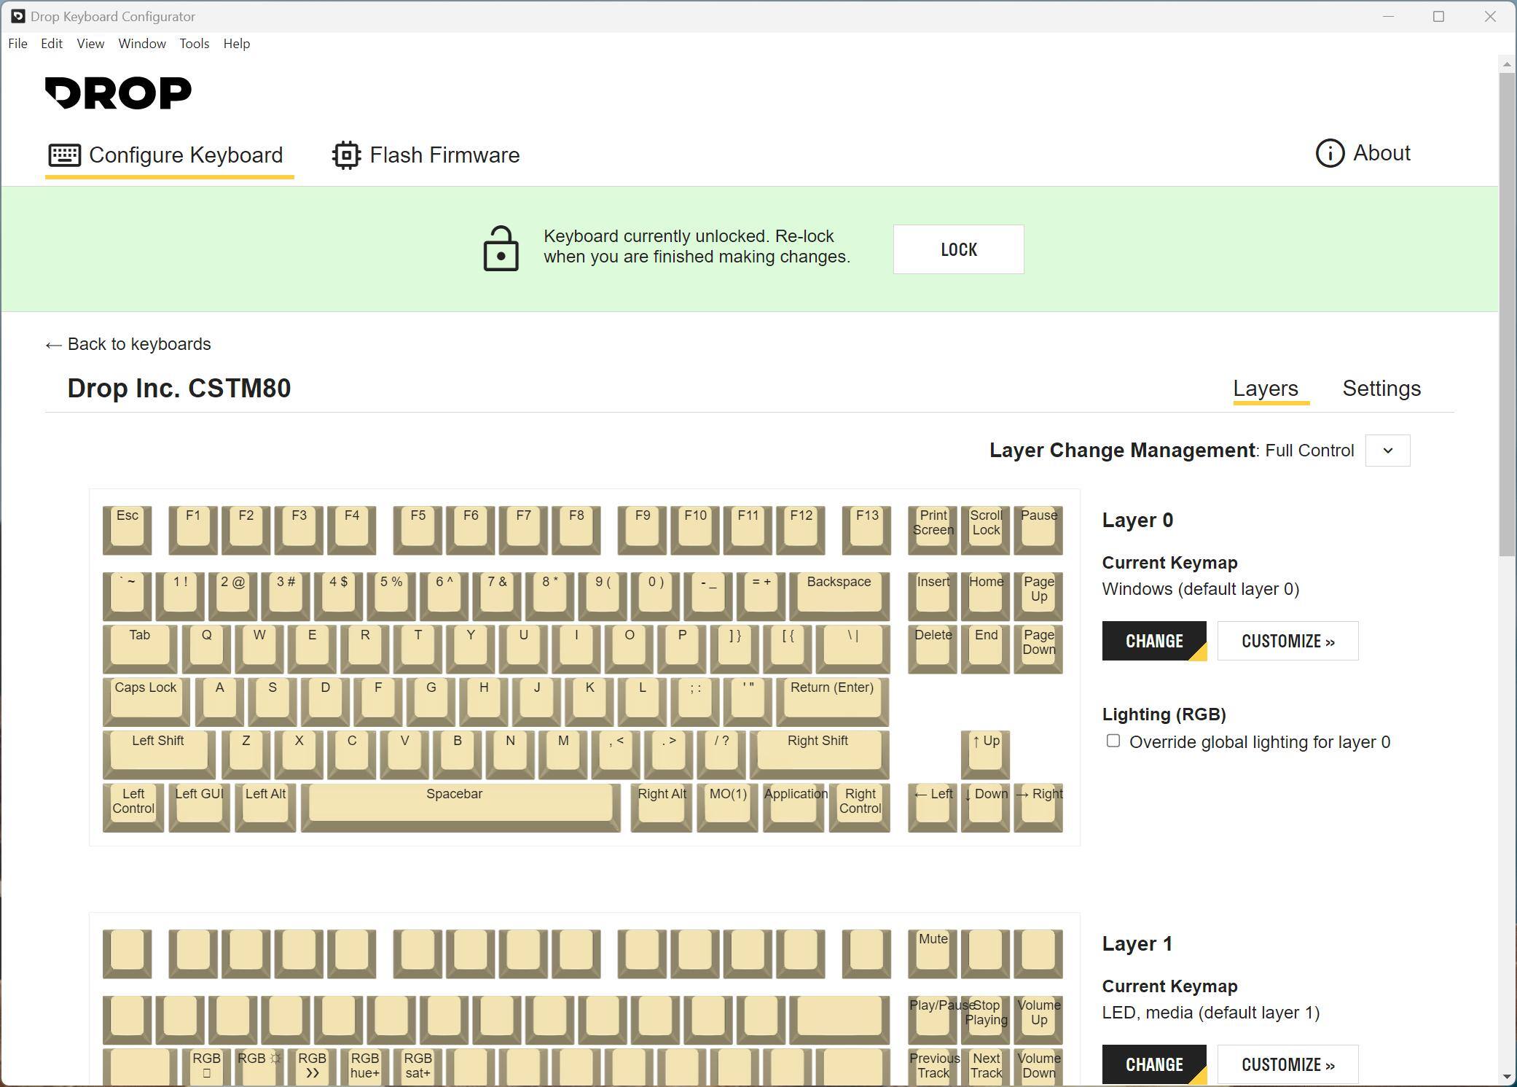Open the Tools menu

point(194,44)
